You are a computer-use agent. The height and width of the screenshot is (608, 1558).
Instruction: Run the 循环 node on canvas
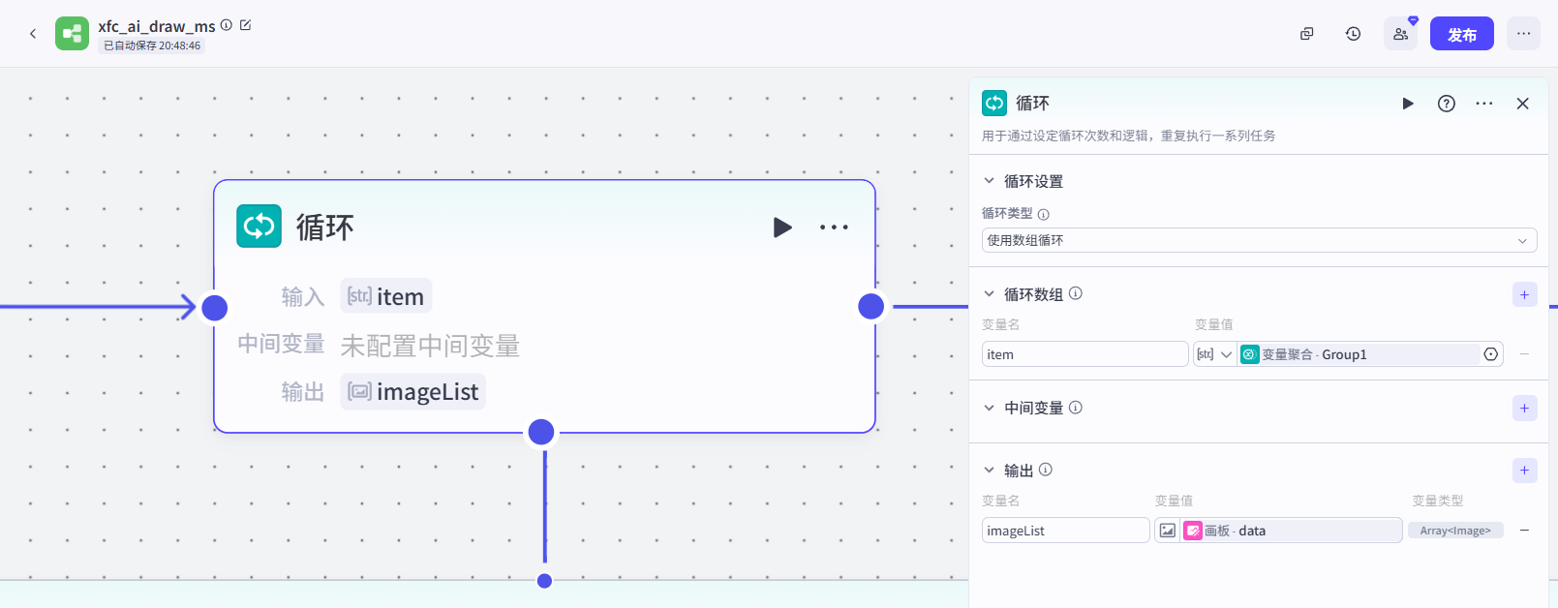(782, 228)
